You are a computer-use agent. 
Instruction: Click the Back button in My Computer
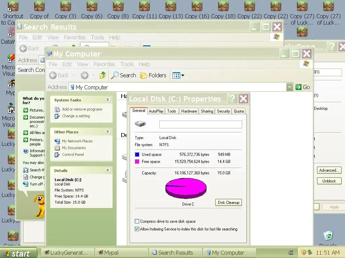point(59,75)
